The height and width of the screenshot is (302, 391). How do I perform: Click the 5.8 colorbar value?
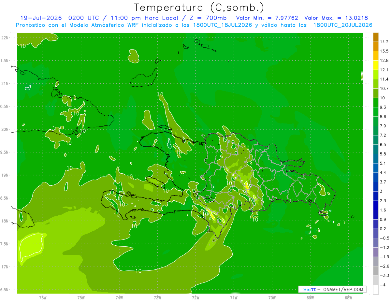383,154
